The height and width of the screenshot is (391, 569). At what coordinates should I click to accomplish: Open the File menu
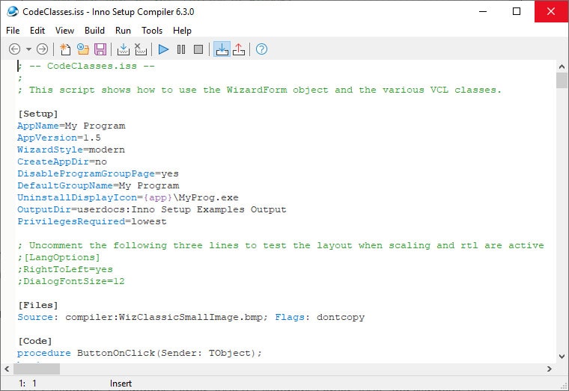click(x=13, y=31)
